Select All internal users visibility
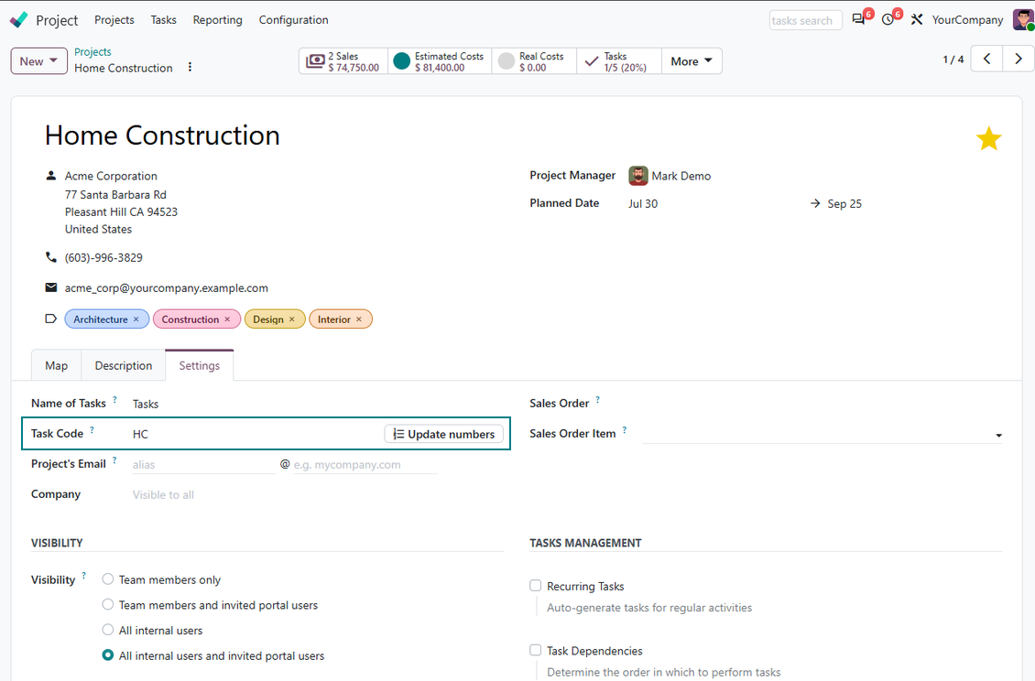Viewport: 1035px width, 681px height. pos(107,630)
